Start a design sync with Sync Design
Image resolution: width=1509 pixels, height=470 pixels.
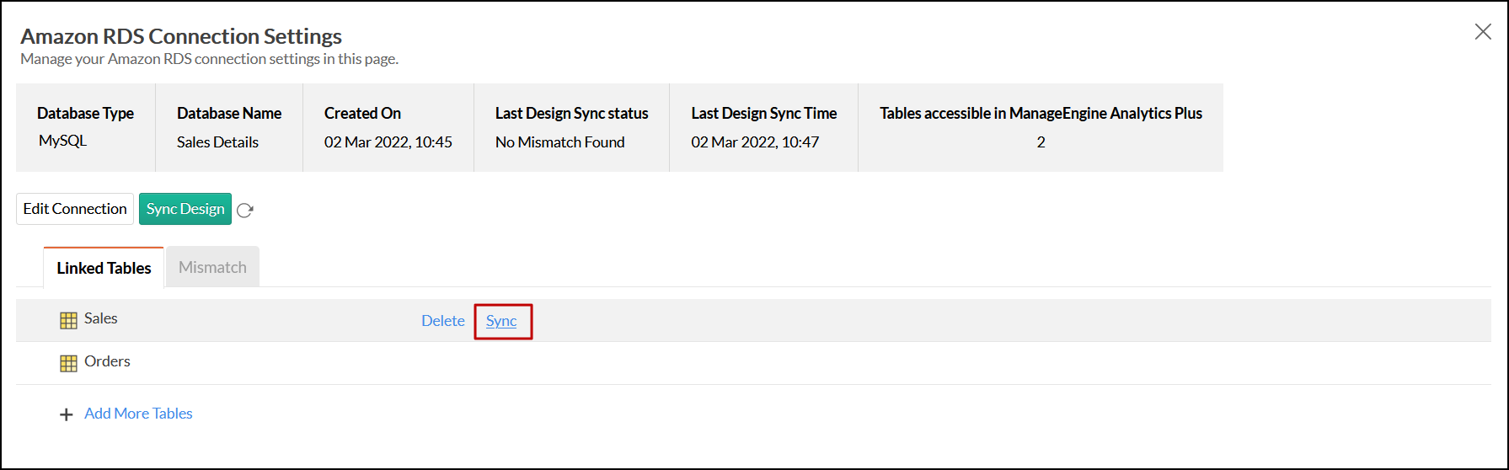tap(185, 209)
